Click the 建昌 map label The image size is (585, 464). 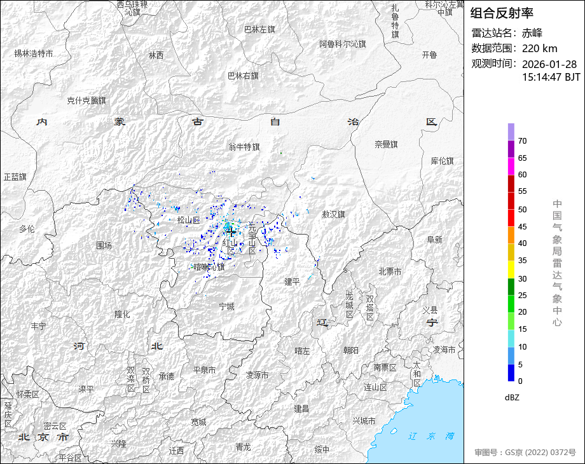coord(301,409)
